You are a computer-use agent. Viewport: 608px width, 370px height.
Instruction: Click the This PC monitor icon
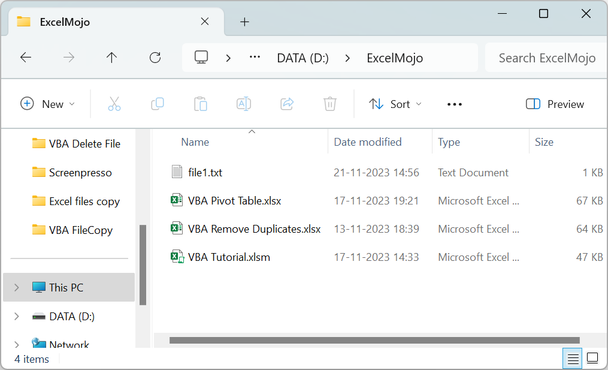point(39,287)
